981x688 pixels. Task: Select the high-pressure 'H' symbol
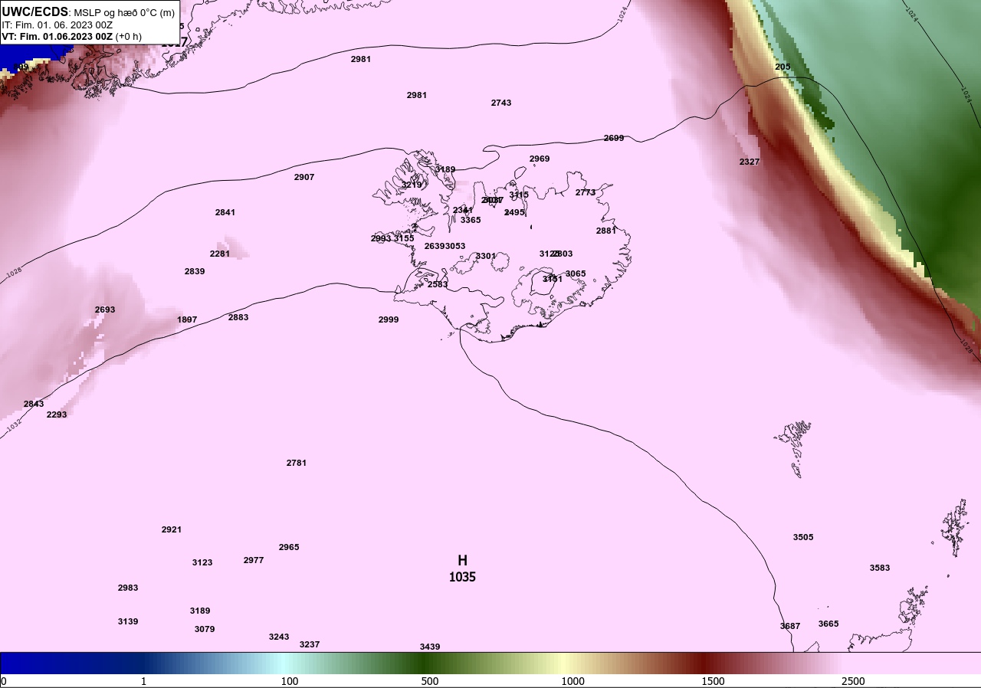click(462, 561)
